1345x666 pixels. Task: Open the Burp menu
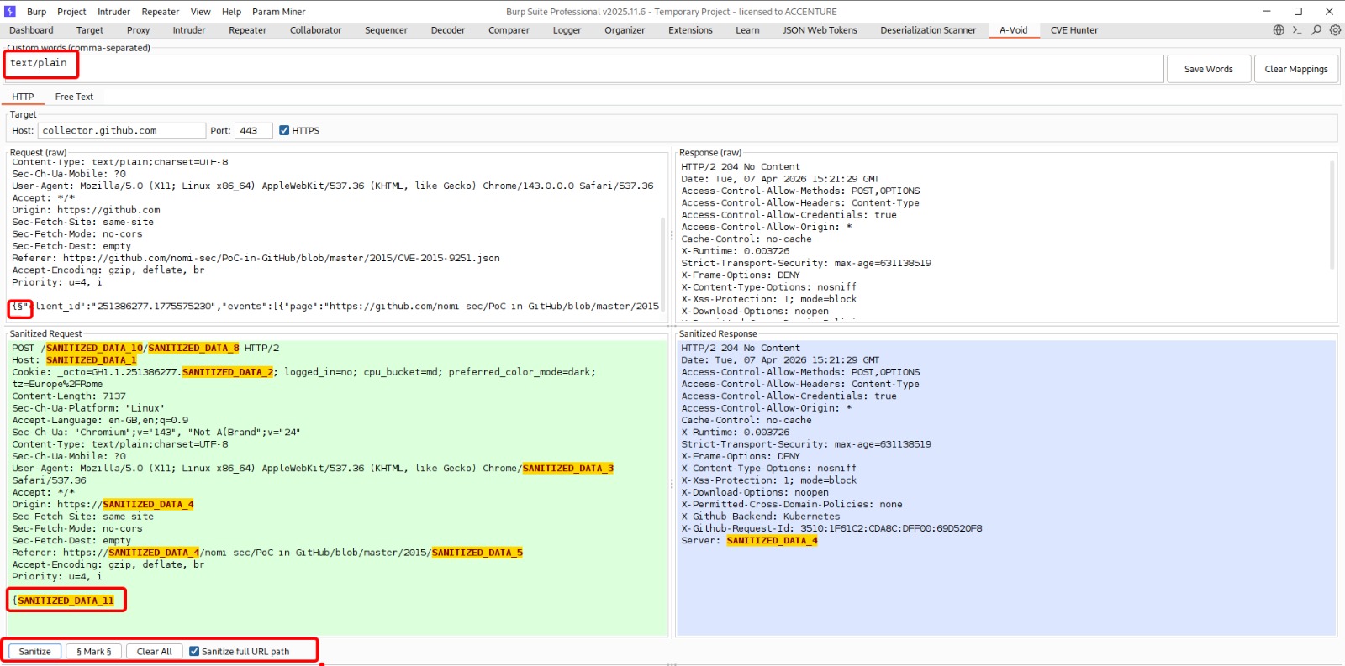36,12
